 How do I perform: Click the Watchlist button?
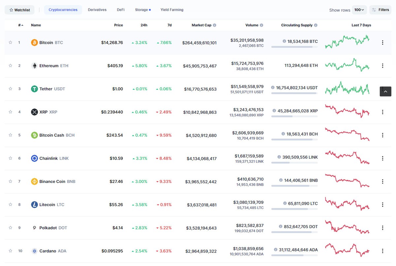click(x=19, y=10)
